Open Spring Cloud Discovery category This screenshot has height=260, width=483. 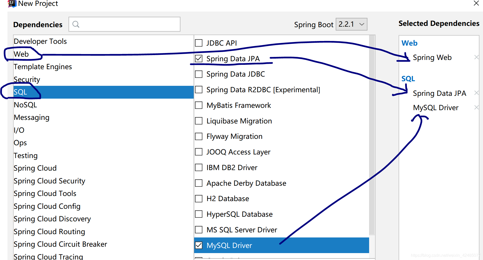click(x=103, y=219)
